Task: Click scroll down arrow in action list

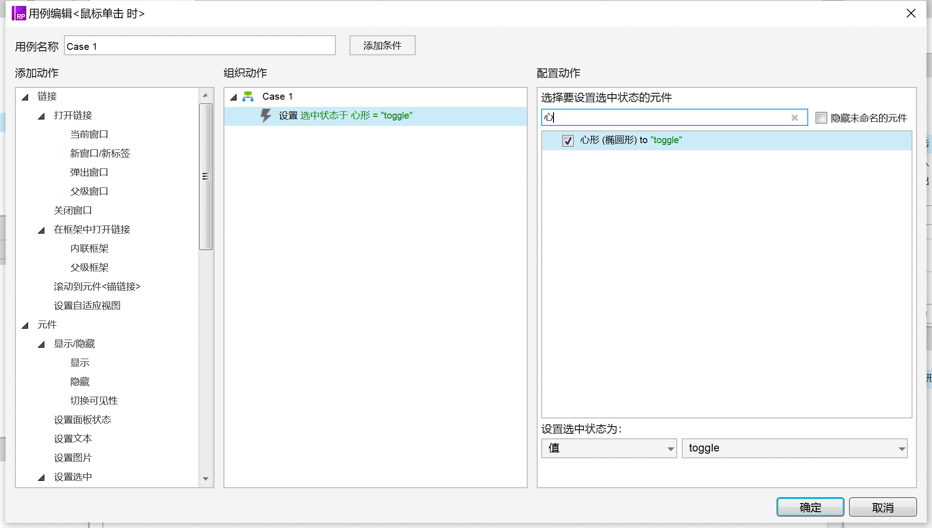Action: pyautogui.click(x=205, y=479)
